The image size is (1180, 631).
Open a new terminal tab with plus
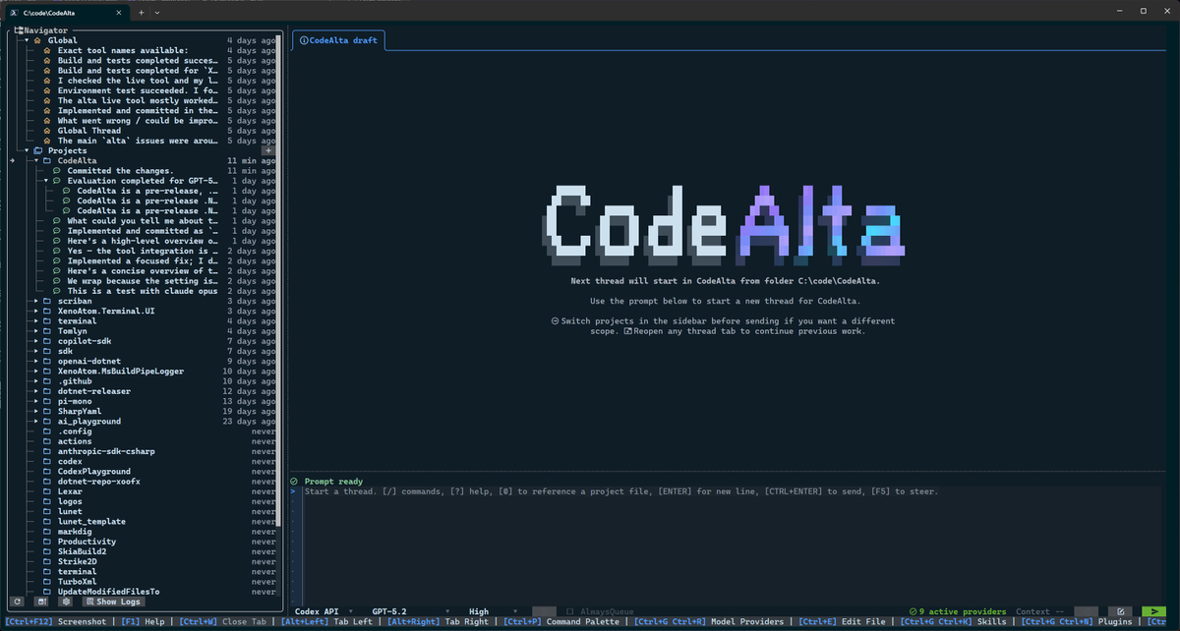[x=141, y=12]
